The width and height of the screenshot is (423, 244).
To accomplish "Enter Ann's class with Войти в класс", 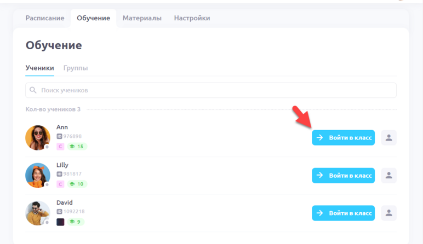I will pyautogui.click(x=343, y=138).
